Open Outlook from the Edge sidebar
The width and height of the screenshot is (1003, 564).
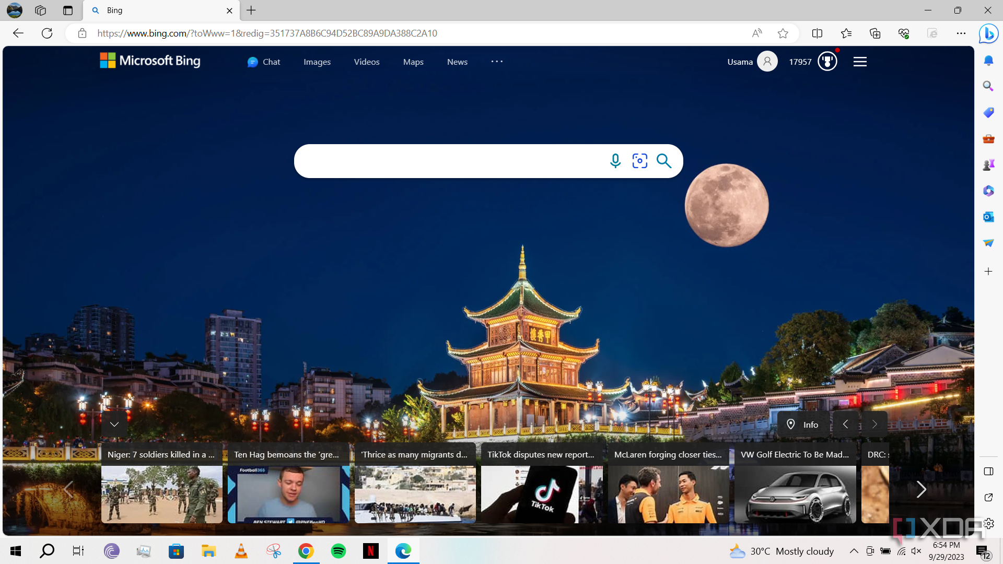pos(988,217)
